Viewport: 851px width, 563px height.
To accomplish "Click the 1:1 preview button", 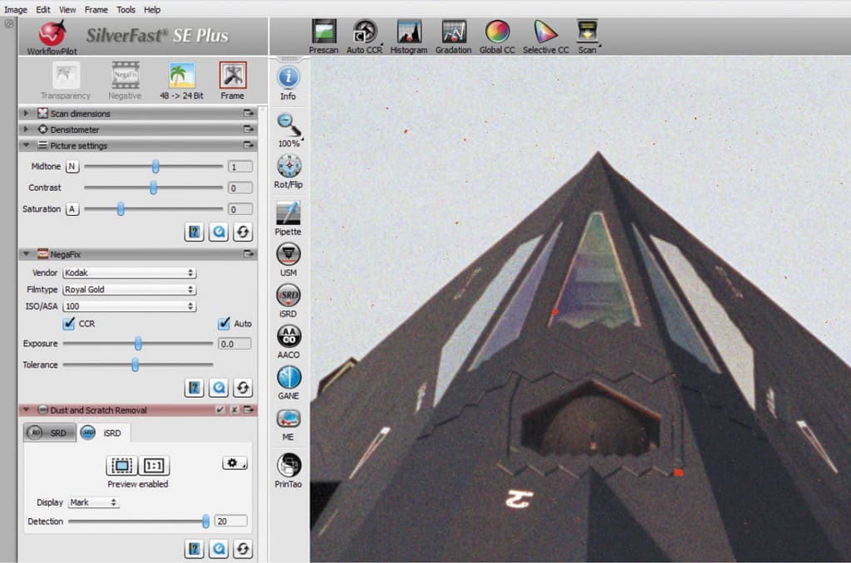I will (154, 465).
